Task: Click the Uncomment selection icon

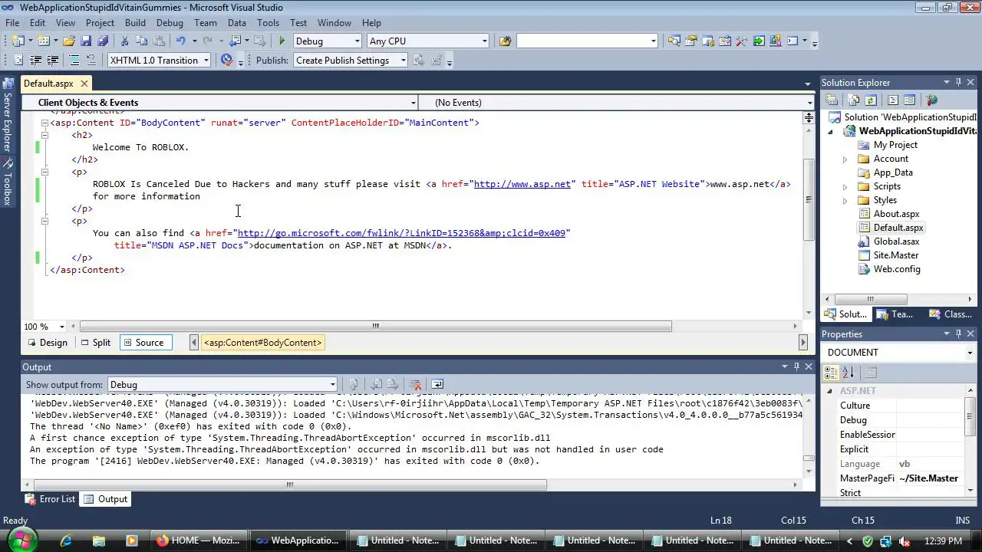Action: tap(91, 60)
